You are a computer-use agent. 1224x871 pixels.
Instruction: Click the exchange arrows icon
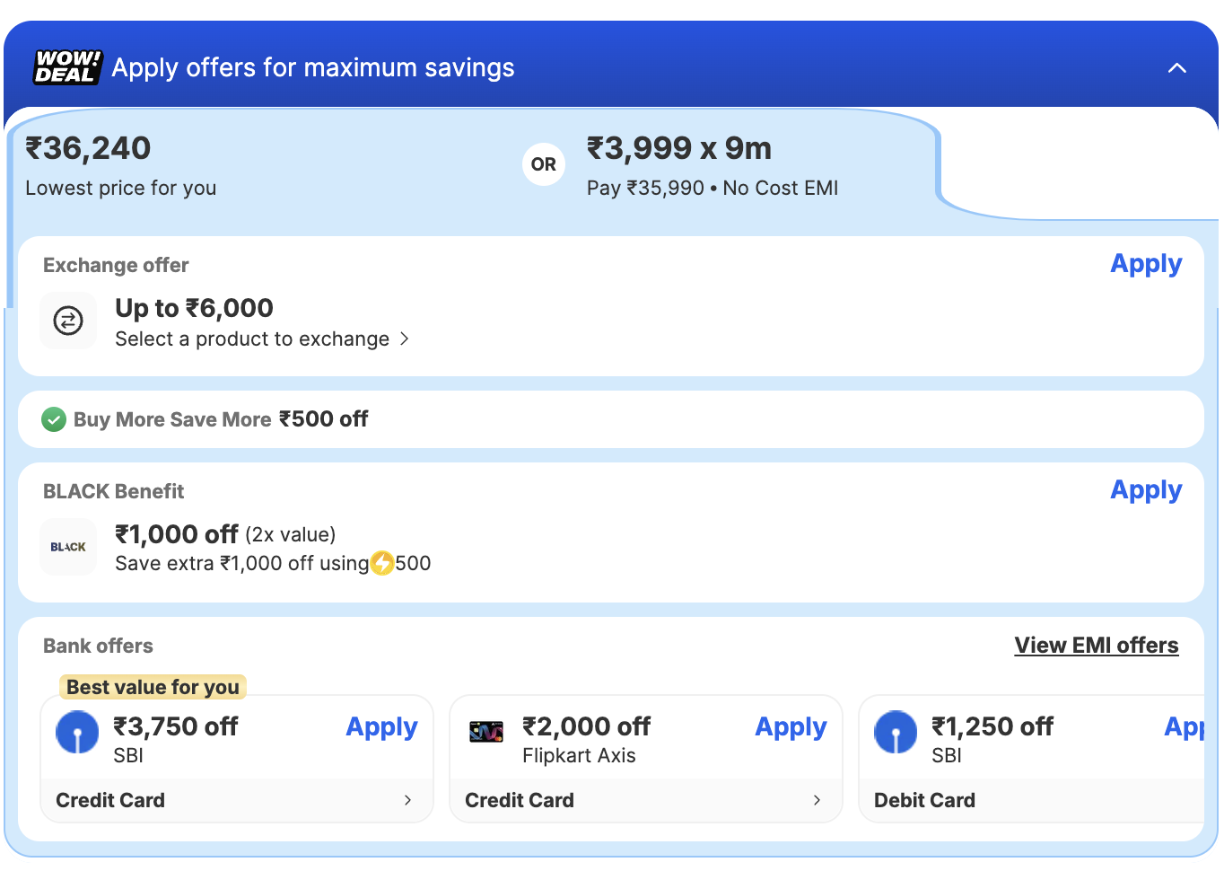coord(68,321)
